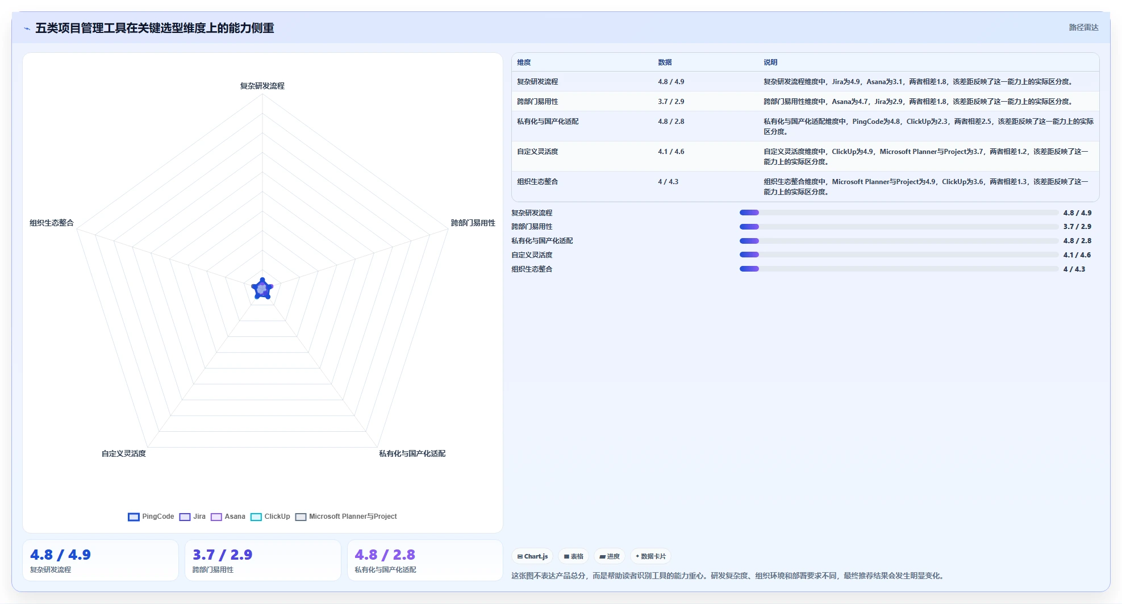Open the 4.8 / 2.8 私有化与国产化适配 card
The height and width of the screenshot is (604, 1122).
click(x=425, y=560)
